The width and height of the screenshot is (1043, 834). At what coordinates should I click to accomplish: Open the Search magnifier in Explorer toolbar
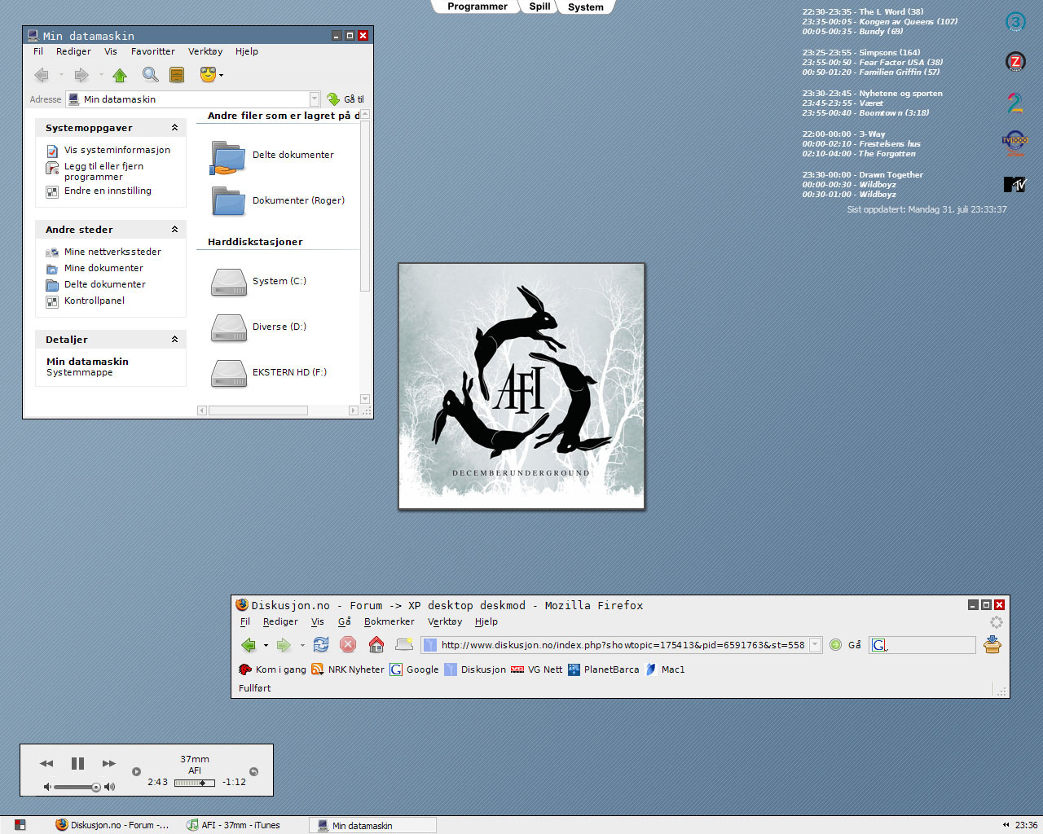150,75
